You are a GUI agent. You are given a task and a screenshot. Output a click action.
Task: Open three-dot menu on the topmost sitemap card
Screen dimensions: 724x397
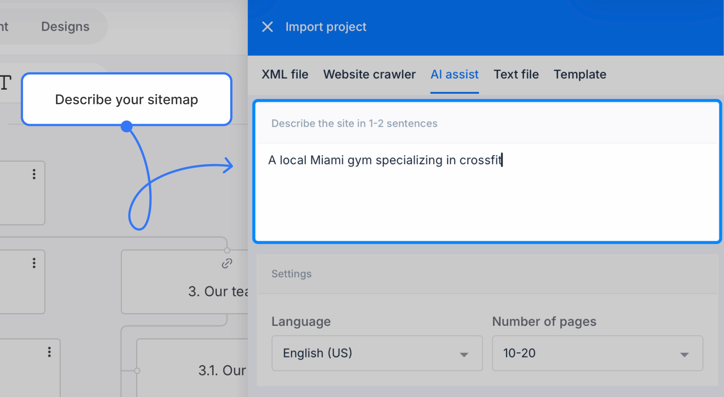34,174
